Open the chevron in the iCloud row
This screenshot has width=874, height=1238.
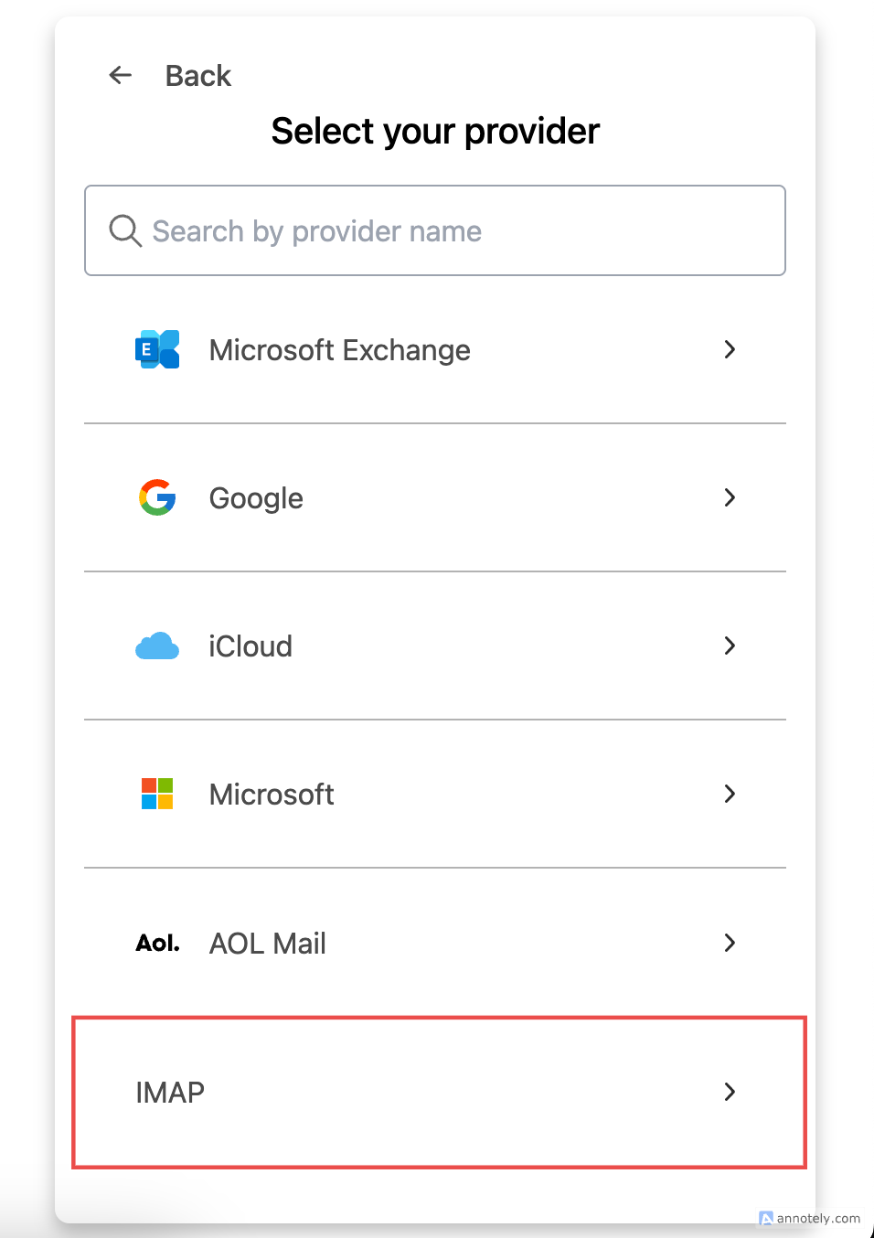(730, 646)
